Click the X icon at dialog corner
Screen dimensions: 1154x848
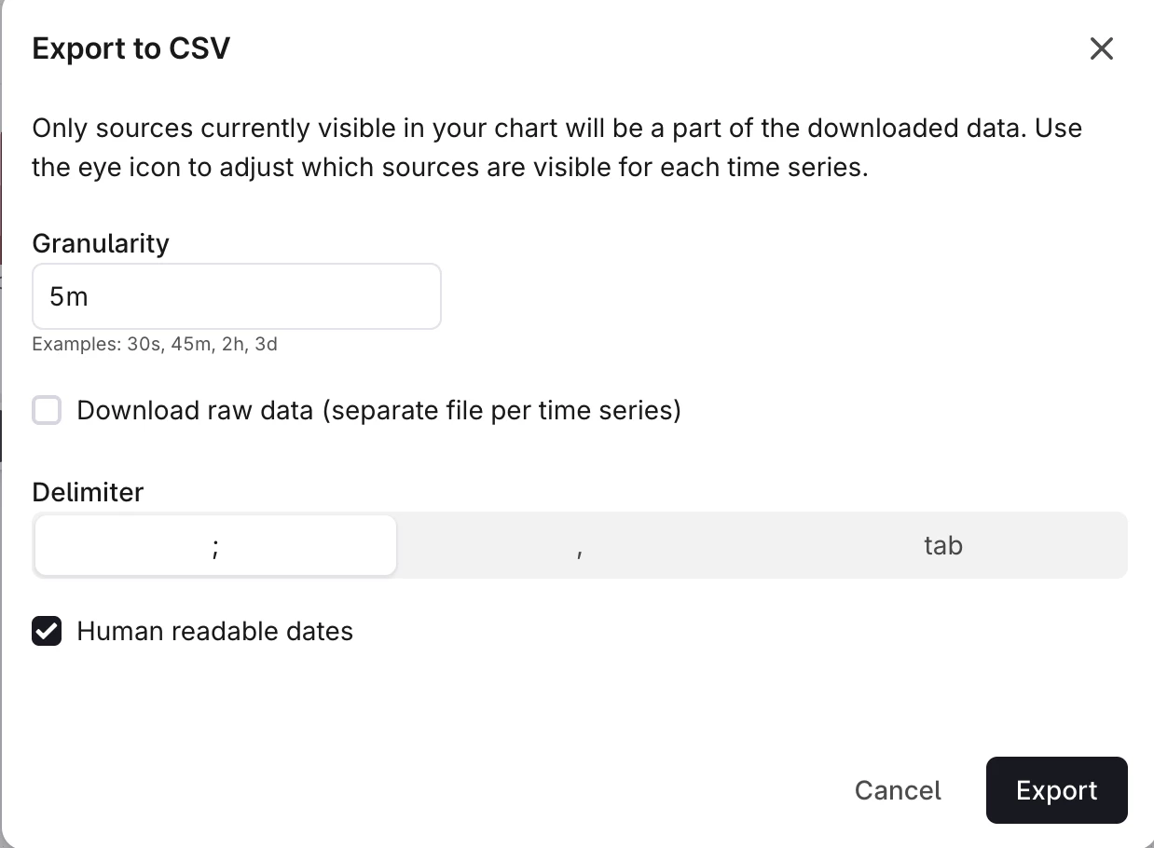point(1101,48)
